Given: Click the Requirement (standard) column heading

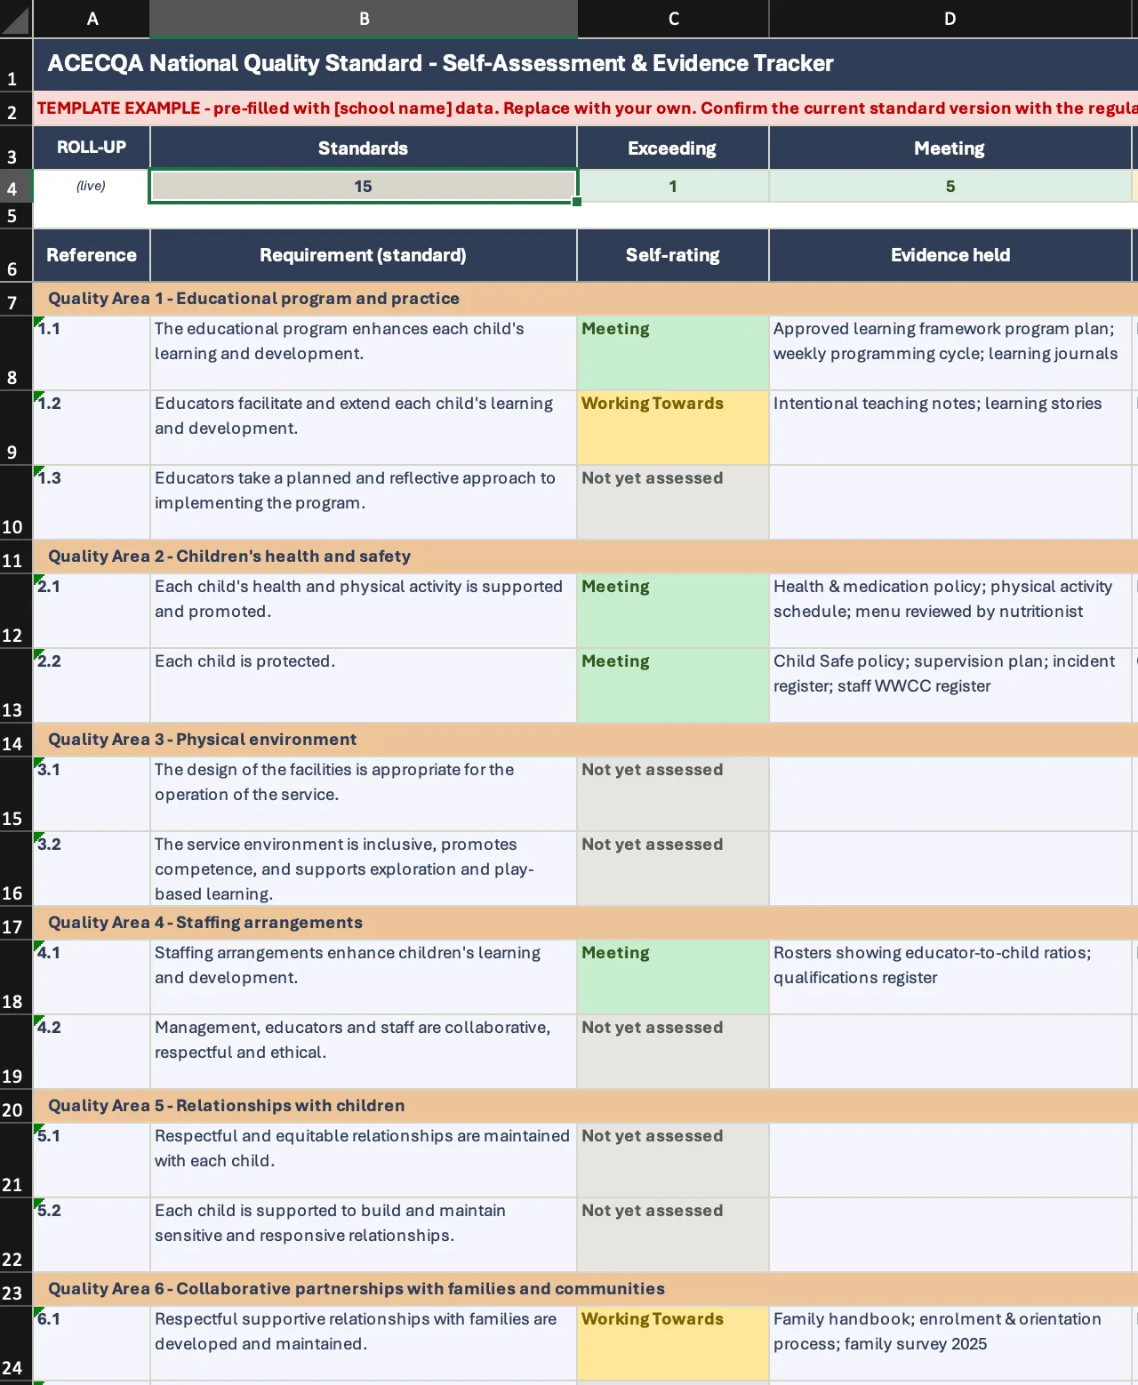Looking at the screenshot, I should coord(364,255).
